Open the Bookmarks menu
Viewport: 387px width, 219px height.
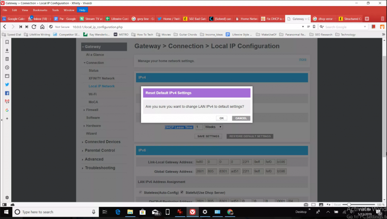pos(40,10)
